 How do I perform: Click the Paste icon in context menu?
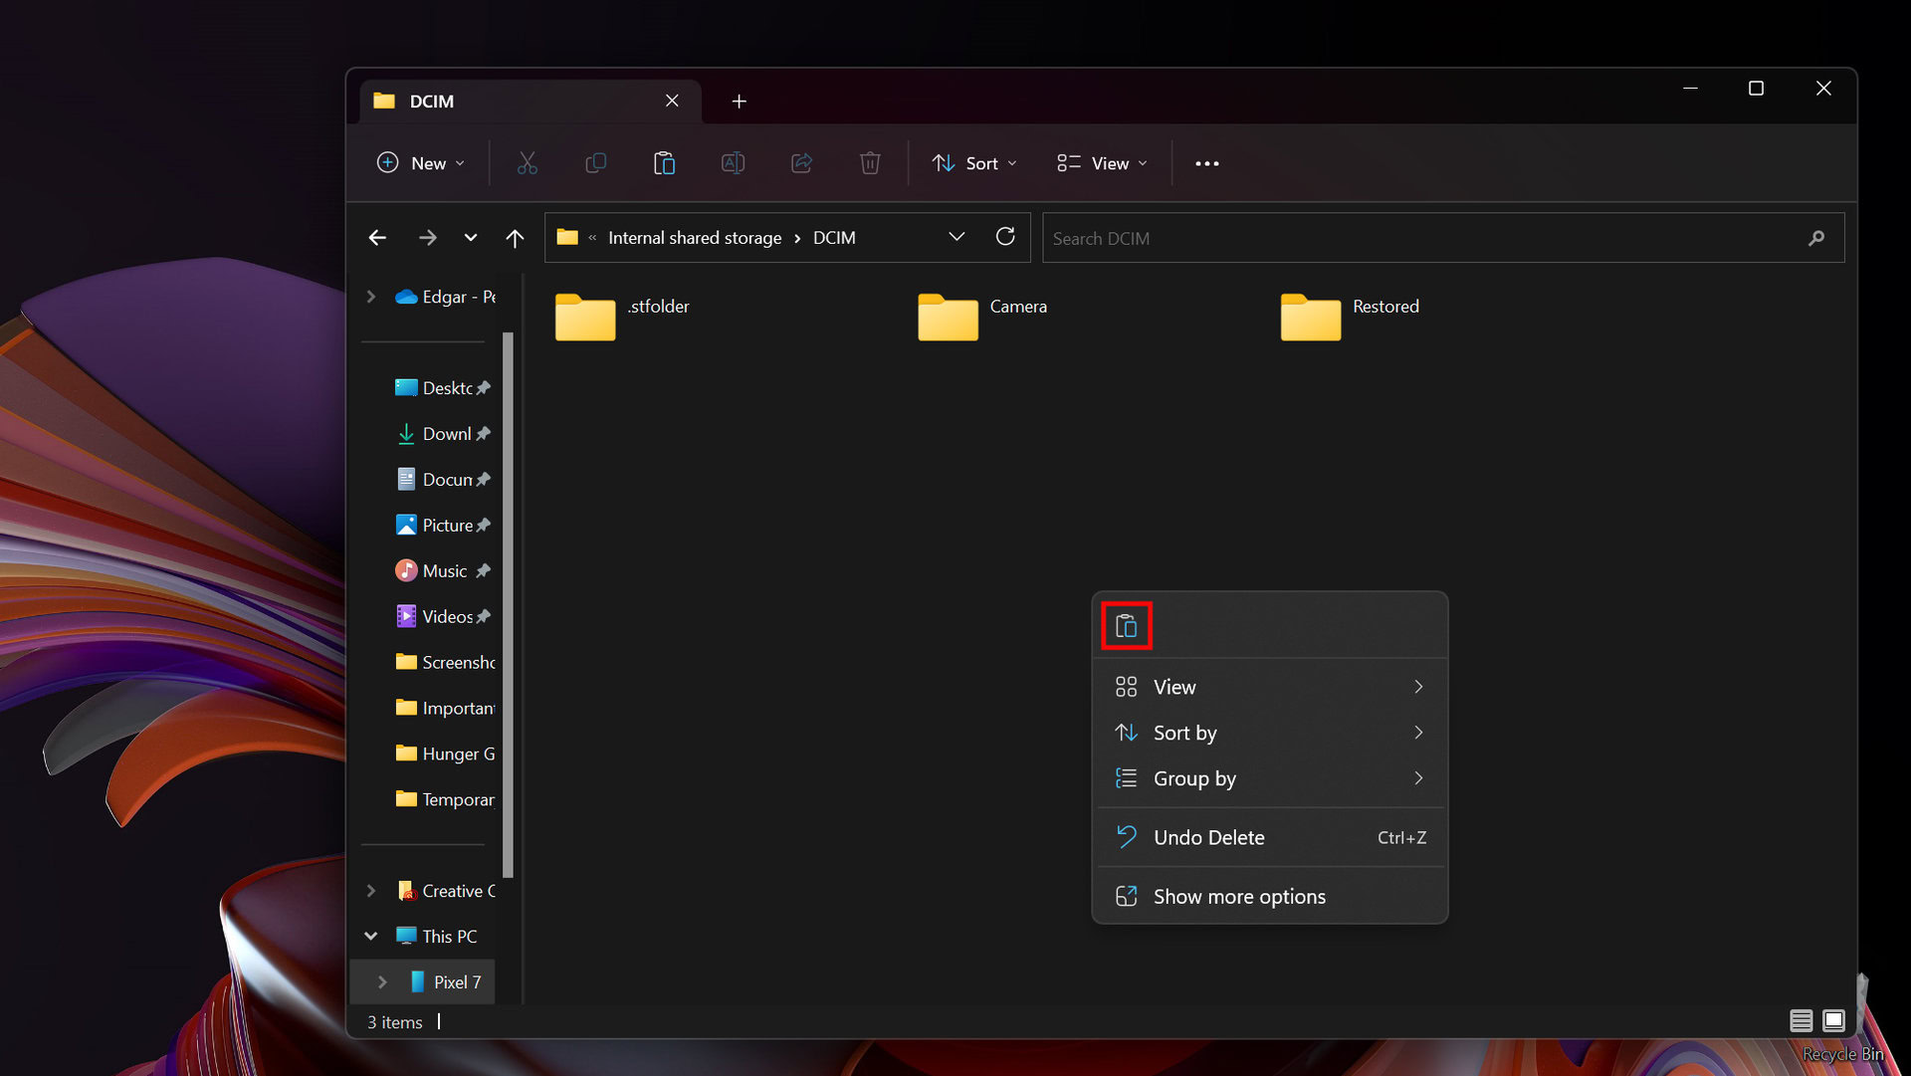(x=1126, y=626)
